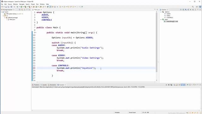Open the Source menu

coord(10,4)
